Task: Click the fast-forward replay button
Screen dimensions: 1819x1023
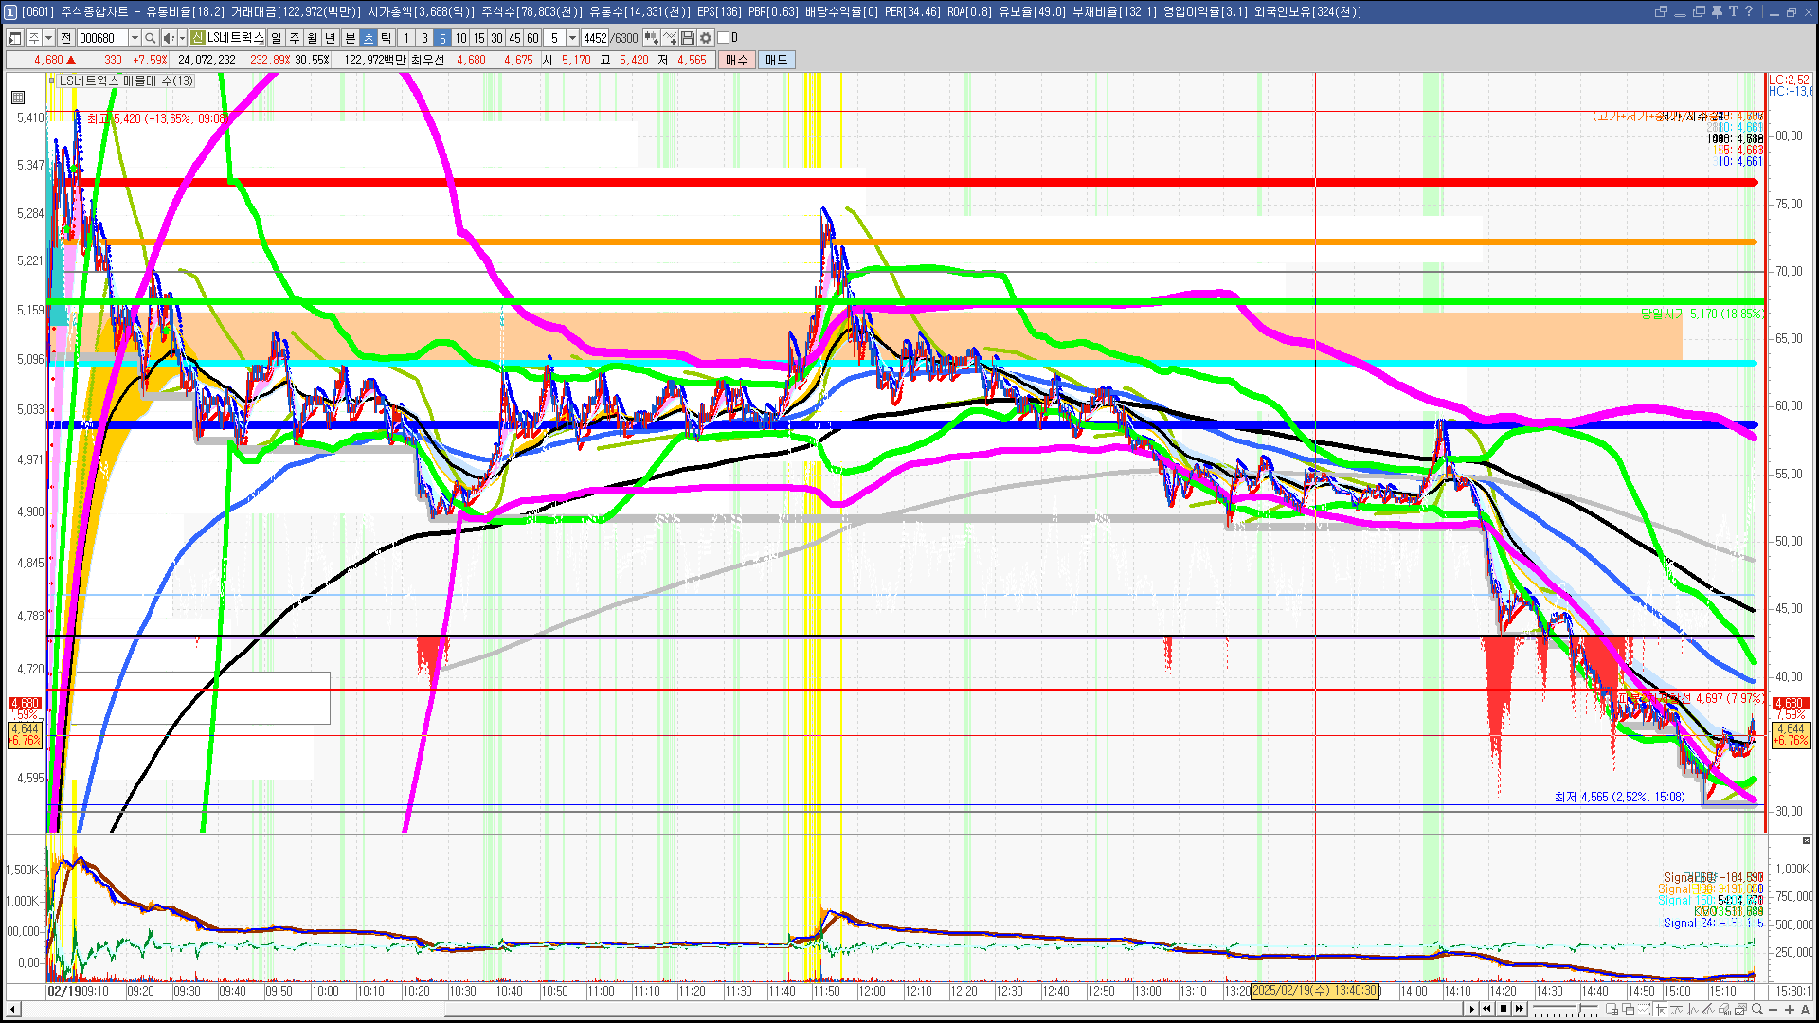Action: [x=1520, y=1009]
